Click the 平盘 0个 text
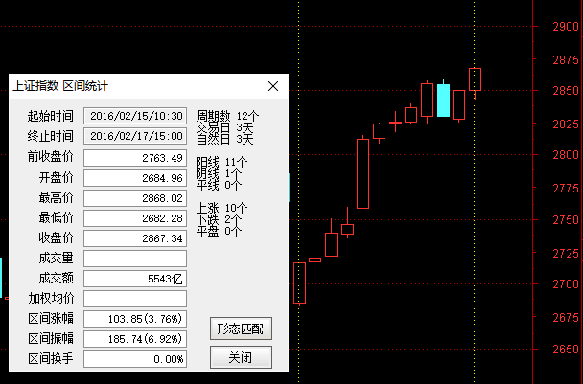 point(220,231)
